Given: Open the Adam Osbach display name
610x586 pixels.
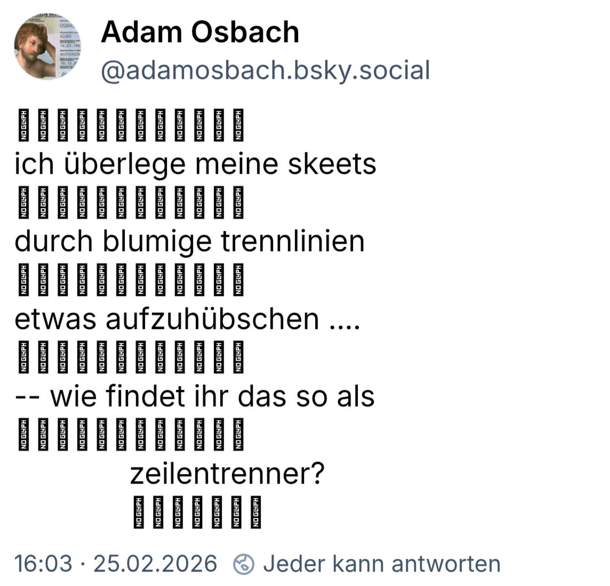Looking at the screenshot, I should pyautogui.click(x=200, y=32).
